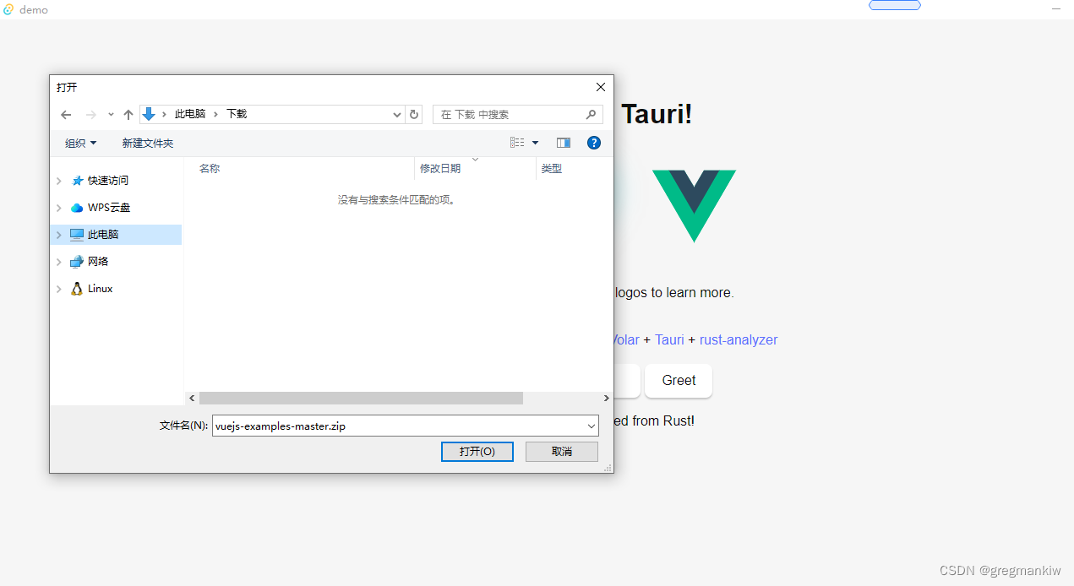Expand Linux tree node

(58, 289)
